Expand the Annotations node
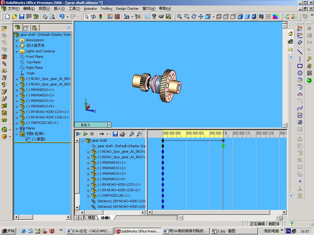The width and height of the screenshot is (314, 235). (x=17, y=40)
